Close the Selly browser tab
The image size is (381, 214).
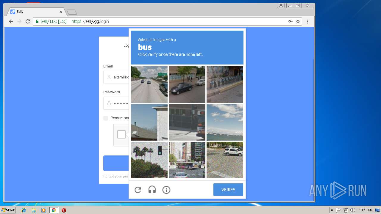(61, 12)
